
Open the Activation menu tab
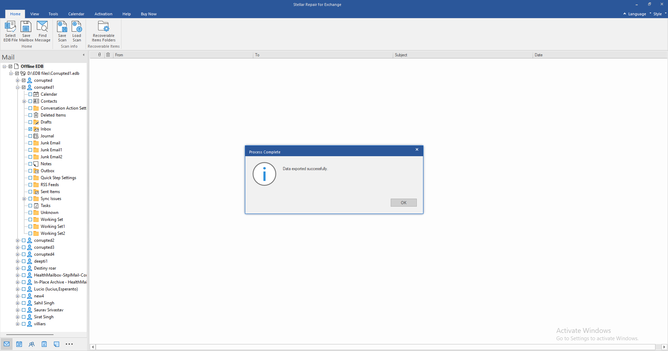(x=103, y=14)
